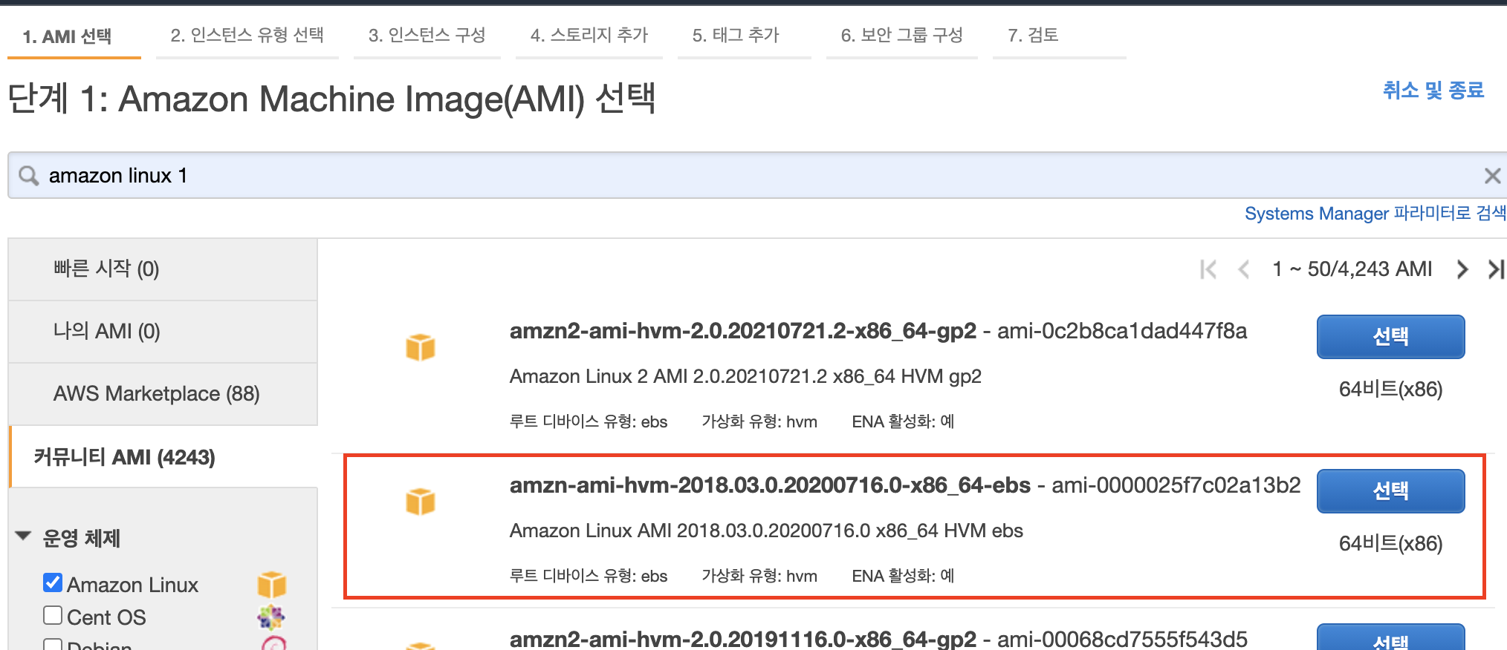Uncheck the Amazon Linux filter checkbox
Image resolution: width=1507 pixels, height=650 pixels.
click(x=53, y=582)
